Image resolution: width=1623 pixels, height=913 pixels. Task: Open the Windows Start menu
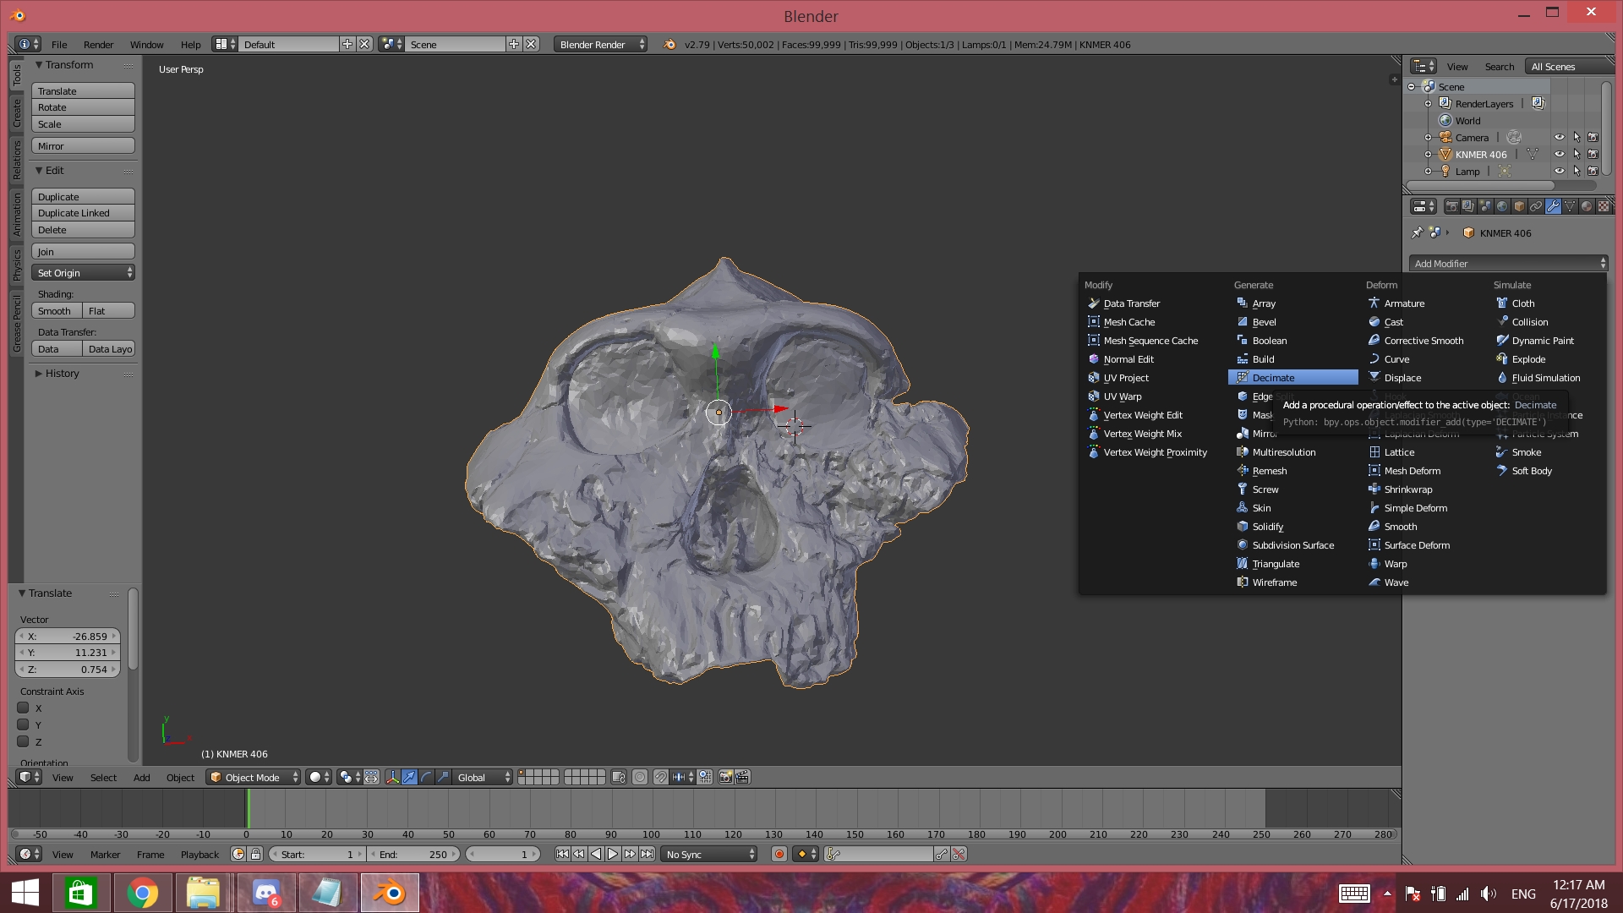pos(25,893)
